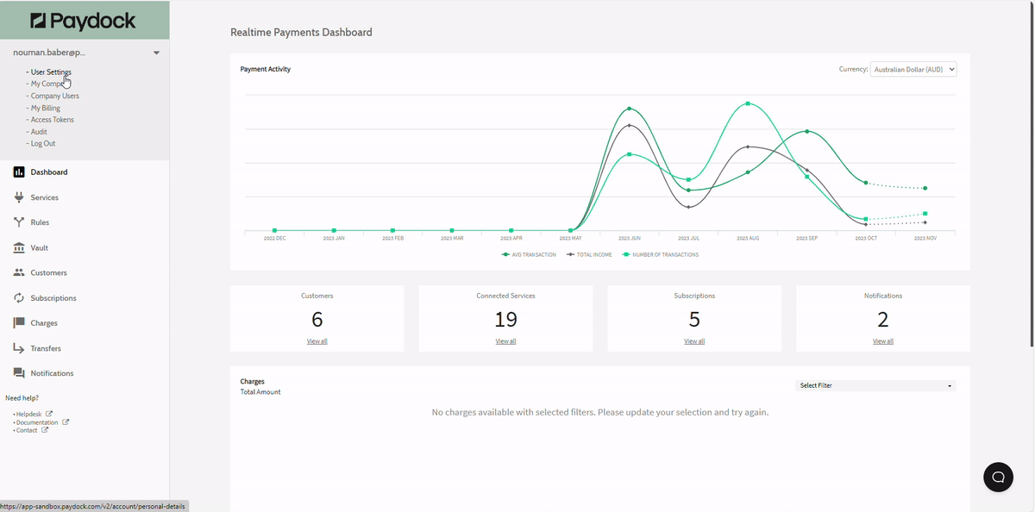Click the Rules branch icon
Screen dimensions: 1035x512
pyautogui.click(x=19, y=222)
